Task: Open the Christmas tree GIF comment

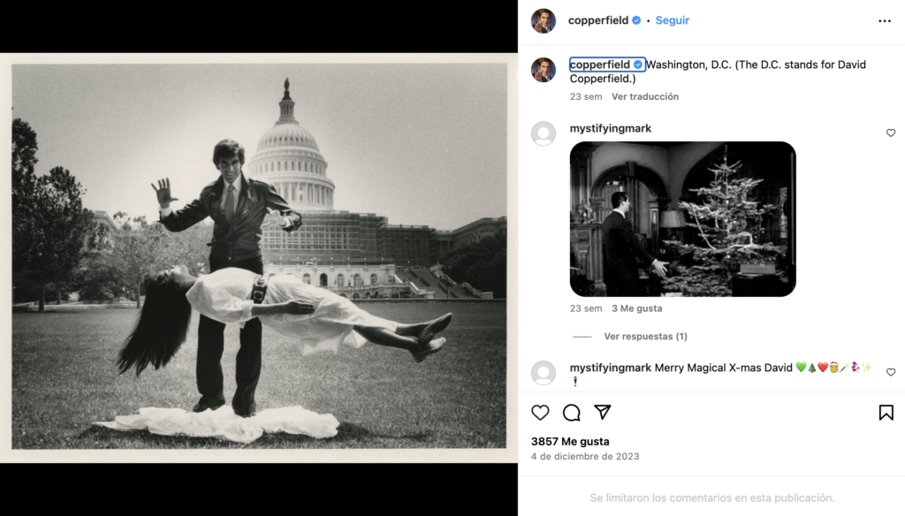Action: (682, 218)
